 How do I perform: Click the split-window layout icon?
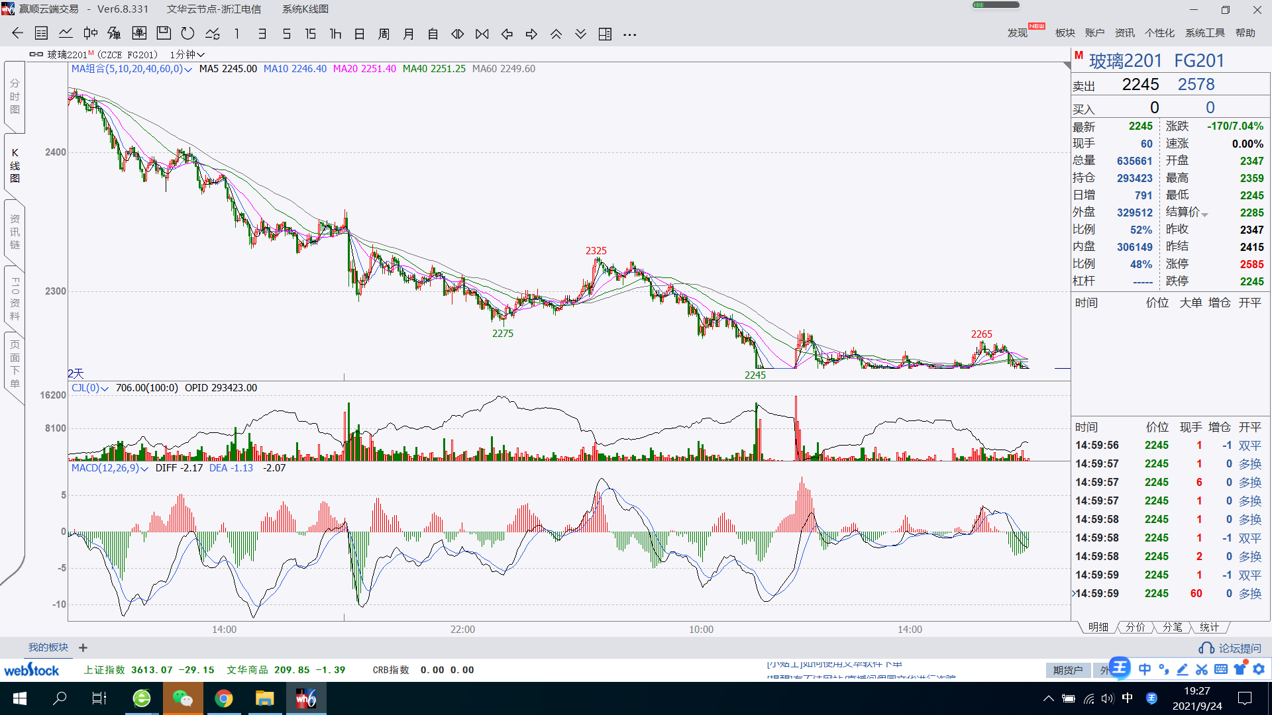point(605,34)
